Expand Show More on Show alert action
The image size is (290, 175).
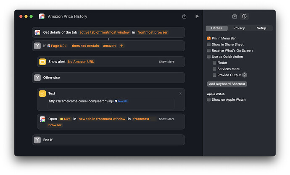click(166, 62)
